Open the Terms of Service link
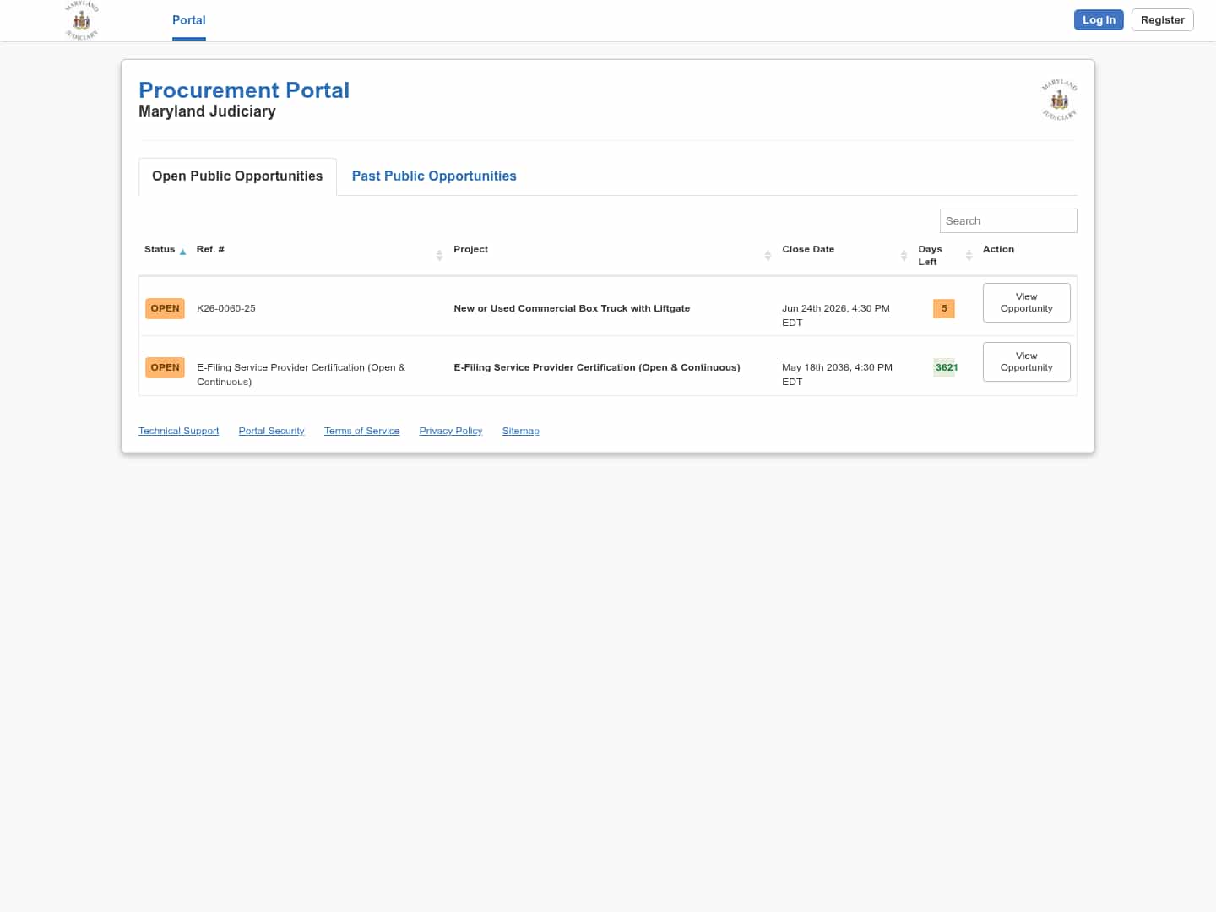 [361, 431]
